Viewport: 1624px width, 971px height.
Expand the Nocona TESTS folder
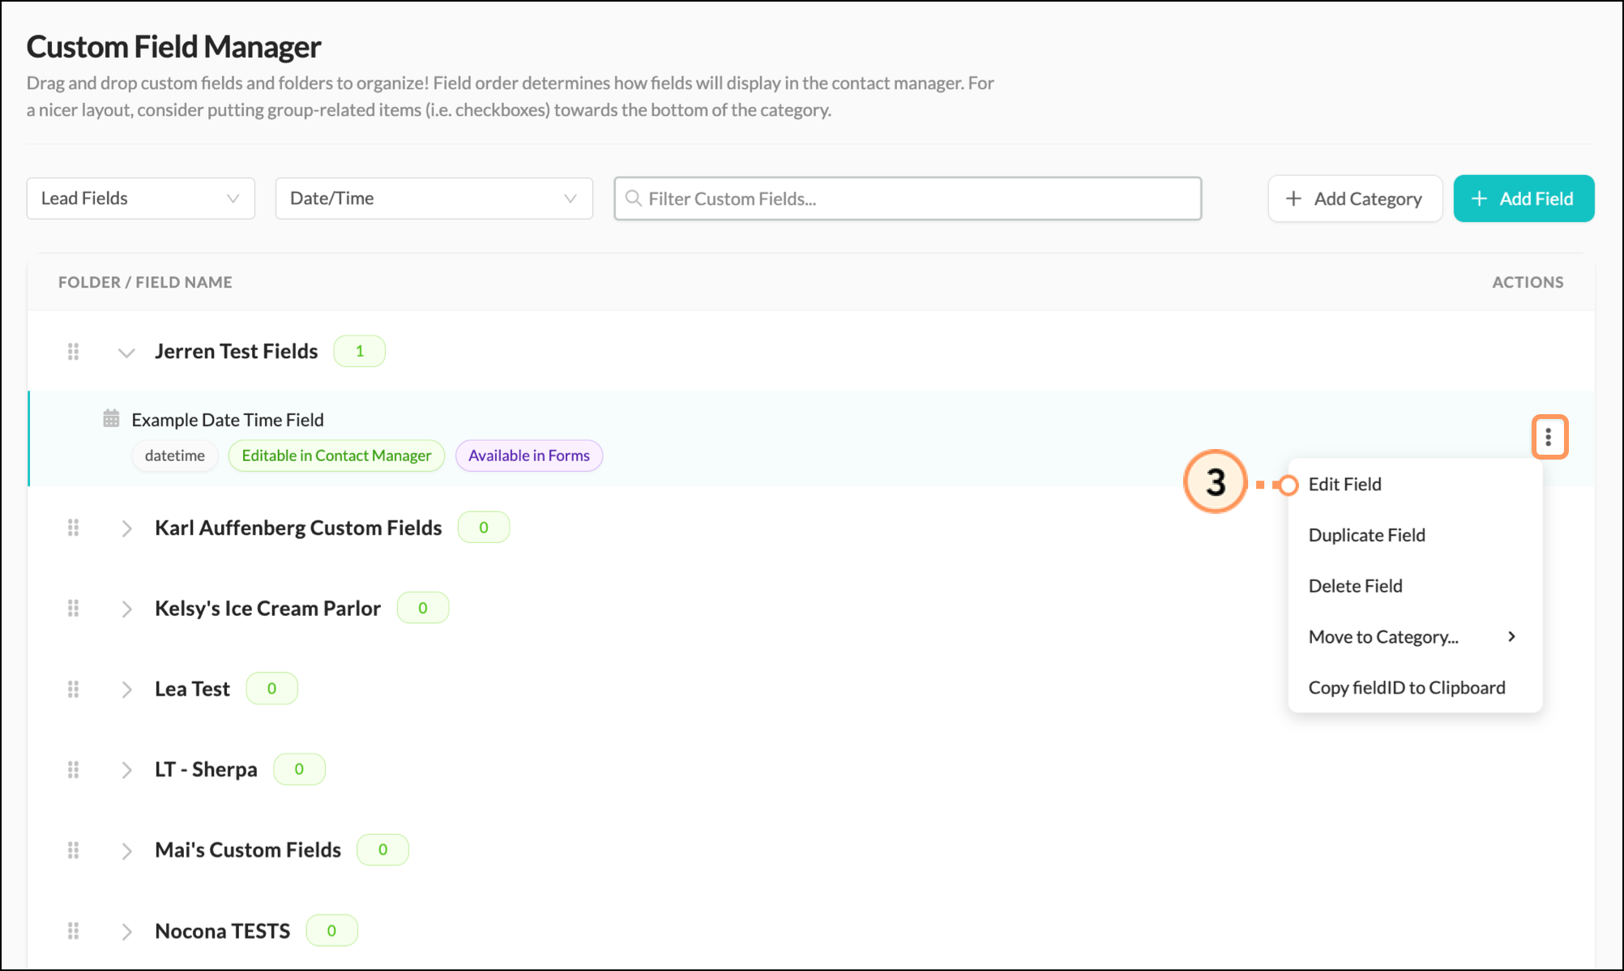(126, 931)
